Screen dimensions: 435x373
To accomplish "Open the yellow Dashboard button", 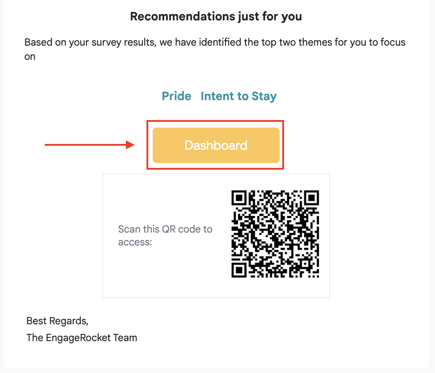I will [216, 145].
